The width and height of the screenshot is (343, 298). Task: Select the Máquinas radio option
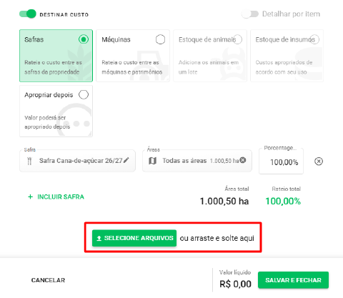coord(160,39)
